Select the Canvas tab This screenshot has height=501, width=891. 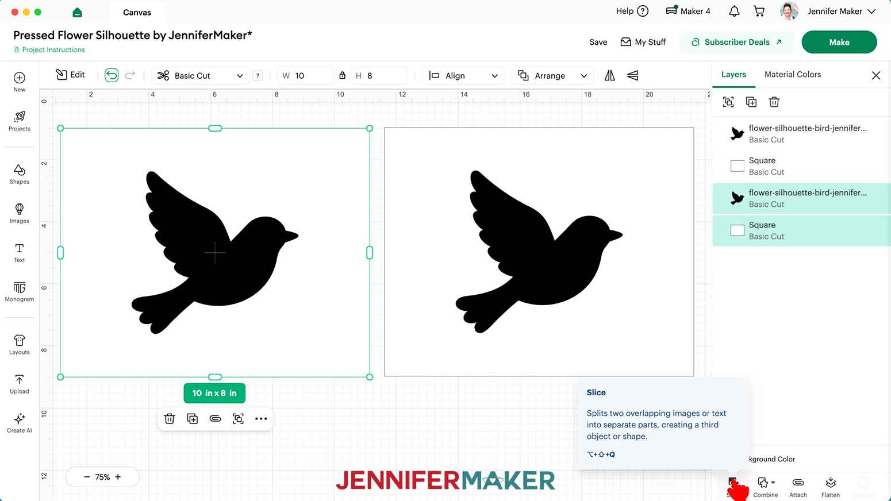(x=137, y=12)
